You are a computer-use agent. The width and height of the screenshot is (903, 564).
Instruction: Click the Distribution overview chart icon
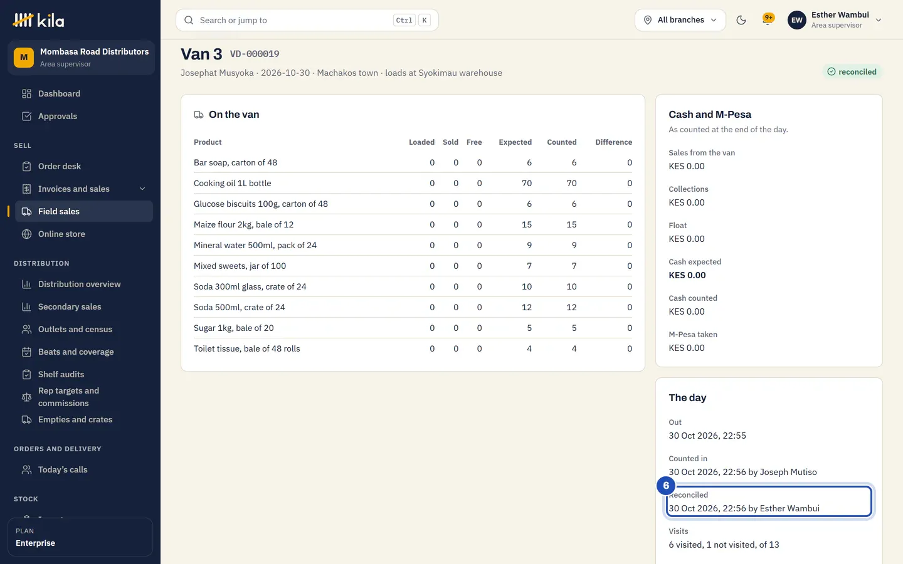click(x=26, y=285)
